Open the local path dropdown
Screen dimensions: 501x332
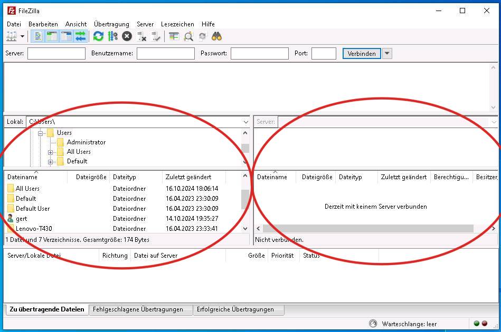coord(245,122)
